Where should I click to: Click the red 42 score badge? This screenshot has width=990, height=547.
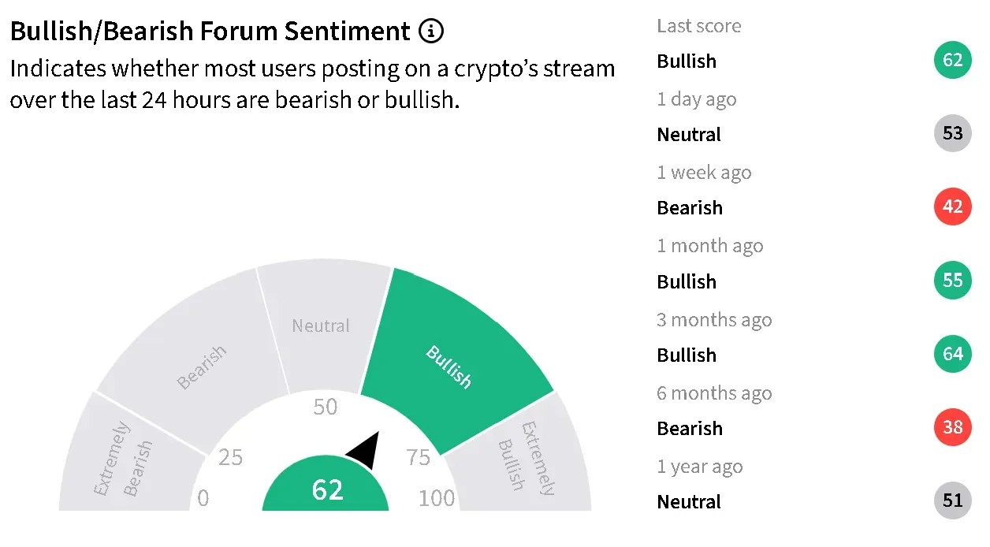pos(953,207)
